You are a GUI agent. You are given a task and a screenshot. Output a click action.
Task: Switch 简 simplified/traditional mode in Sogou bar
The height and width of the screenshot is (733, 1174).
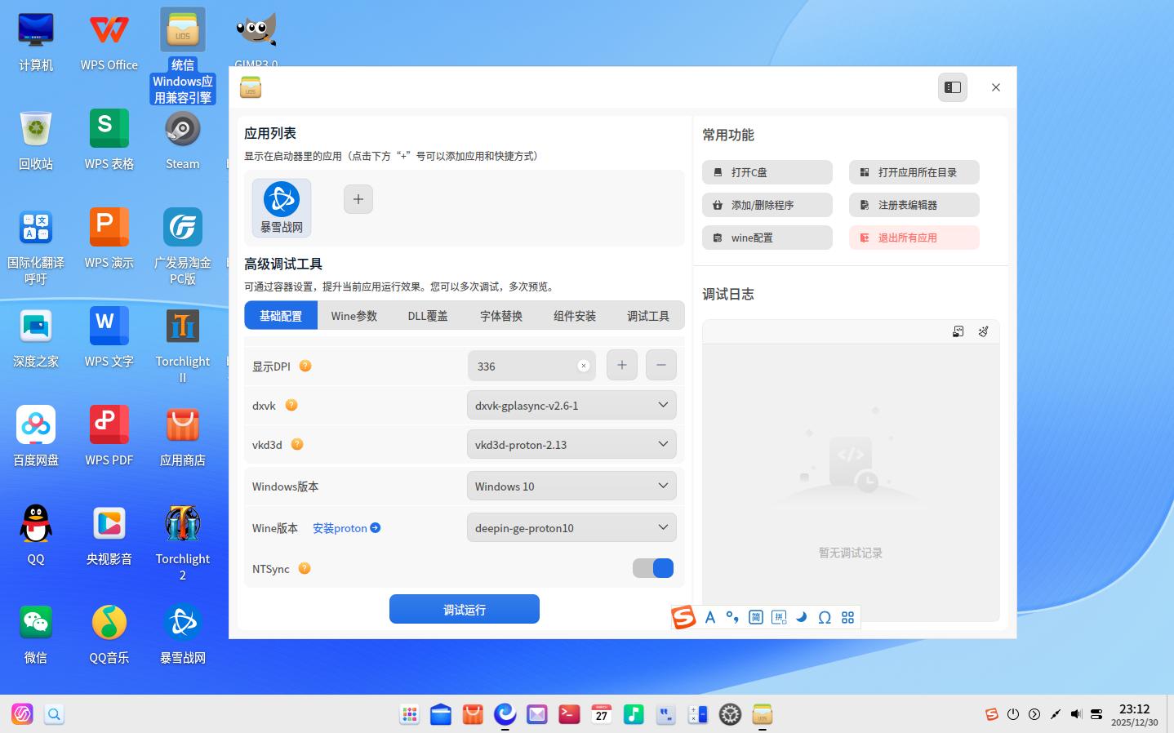[756, 618]
